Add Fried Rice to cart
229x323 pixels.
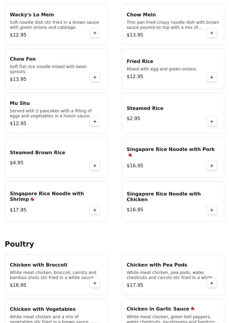coord(212,77)
